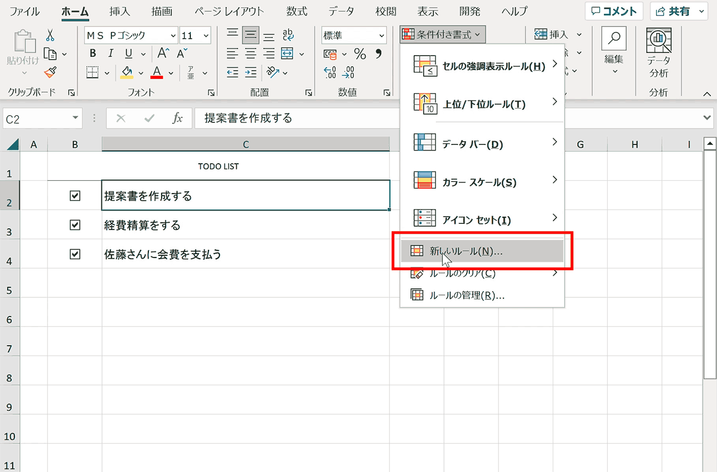Apply comma style number format
This screenshot has width=717, height=472.
(x=378, y=54)
